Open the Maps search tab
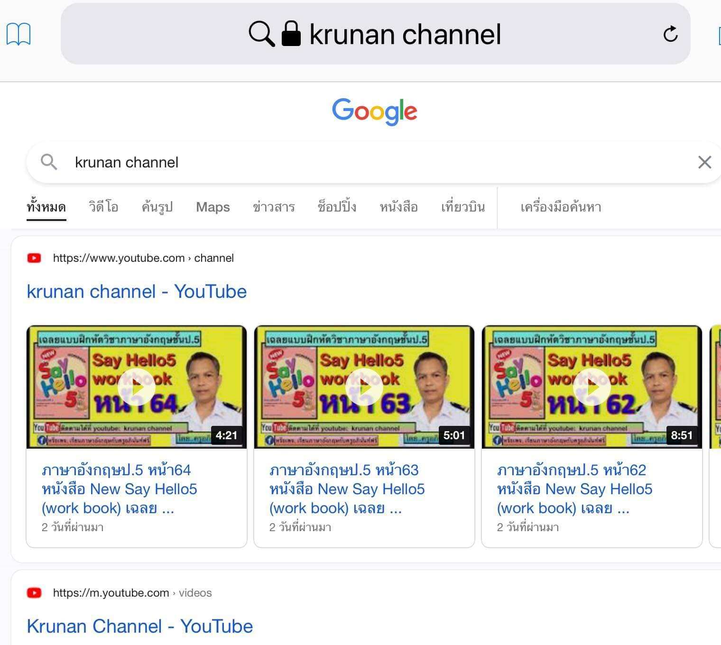This screenshot has width=721, height=645. tap(213, 207)
